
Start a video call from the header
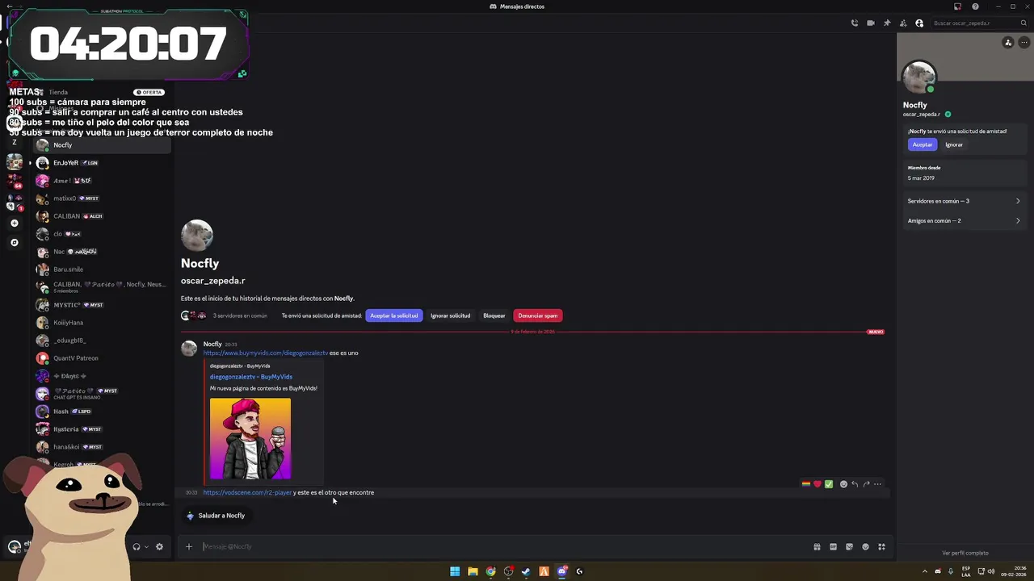[871, 23]
